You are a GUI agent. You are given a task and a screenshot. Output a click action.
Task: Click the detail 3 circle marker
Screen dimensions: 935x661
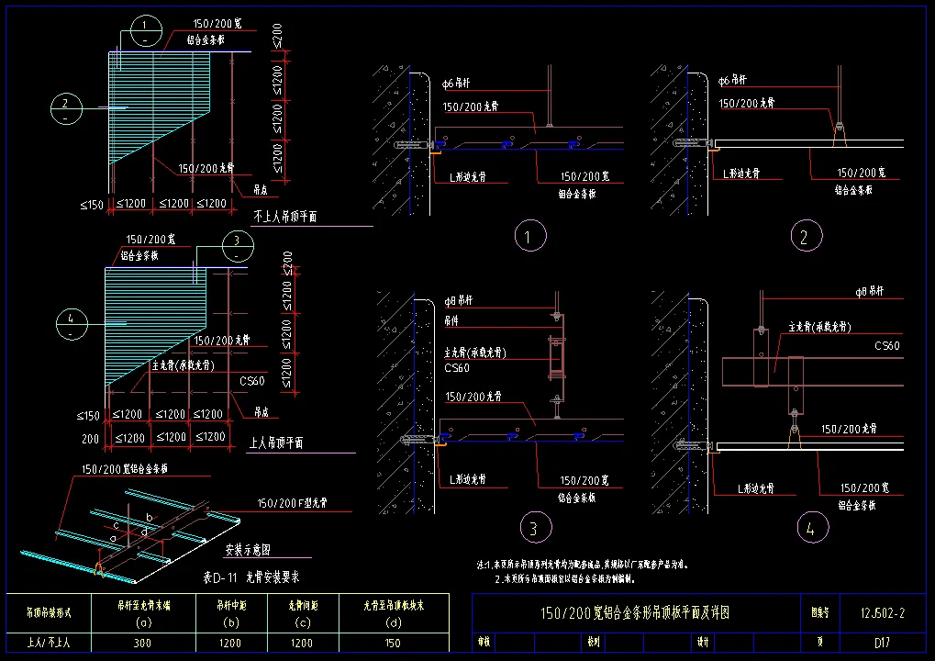coord(534,528)
